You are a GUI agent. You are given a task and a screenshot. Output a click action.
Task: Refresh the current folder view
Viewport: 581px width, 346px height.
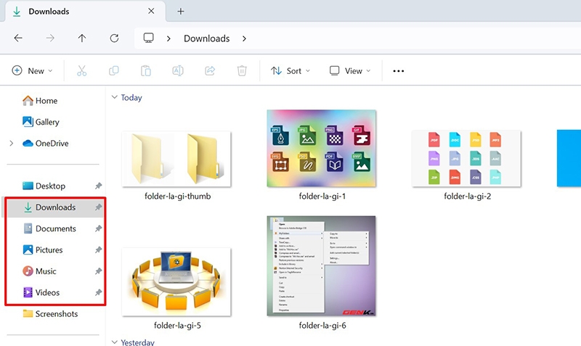click(114, 38)
